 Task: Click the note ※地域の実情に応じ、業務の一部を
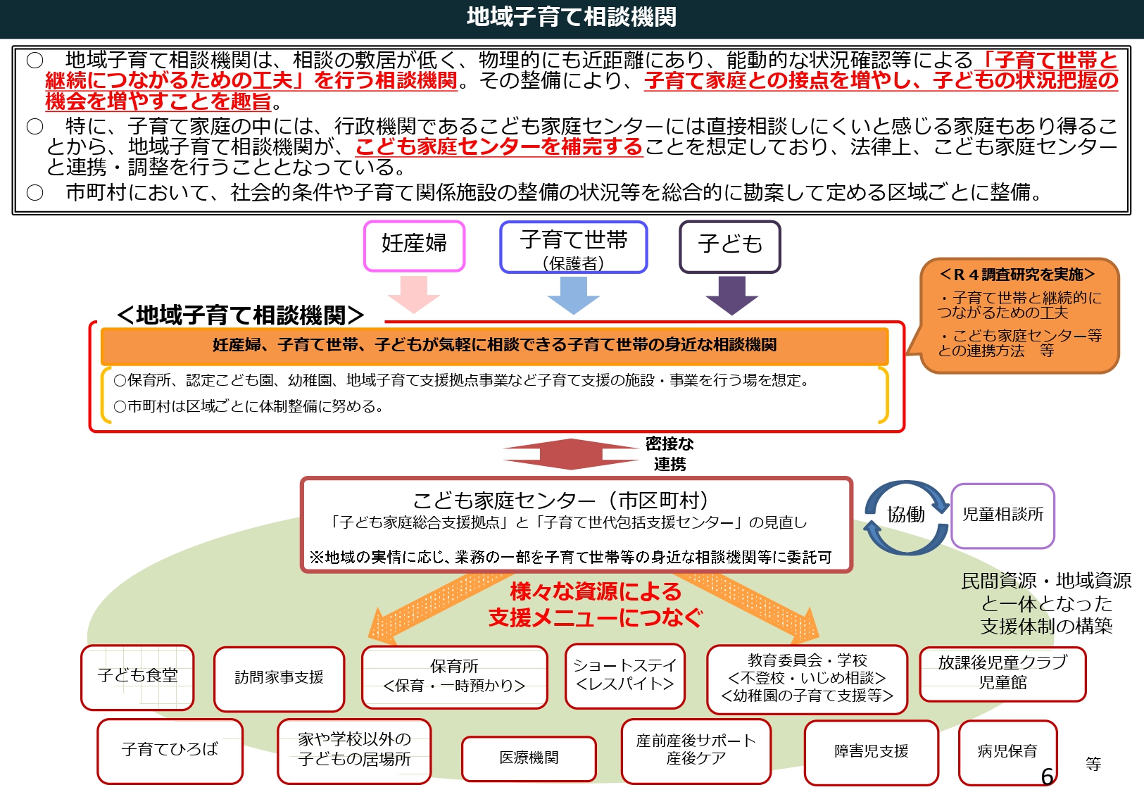[x=571, y=557]
